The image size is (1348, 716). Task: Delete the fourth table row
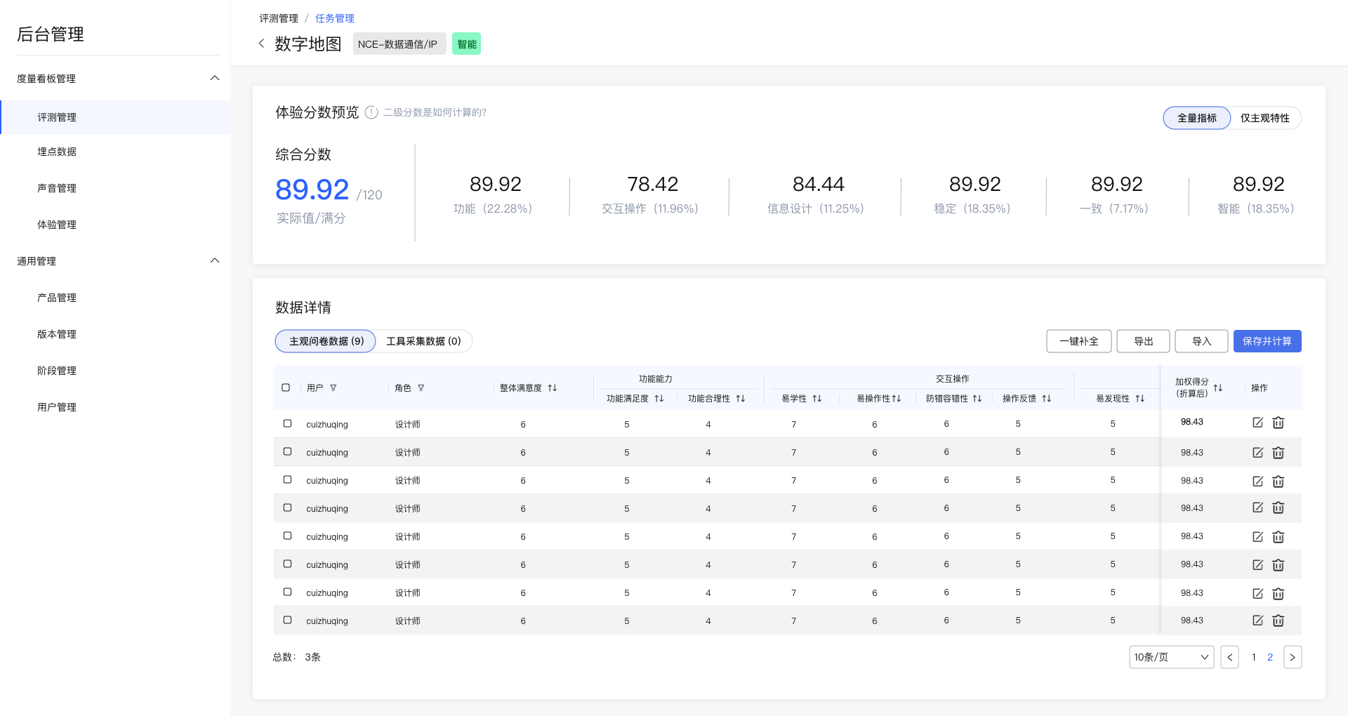(x=1278, y=507)
